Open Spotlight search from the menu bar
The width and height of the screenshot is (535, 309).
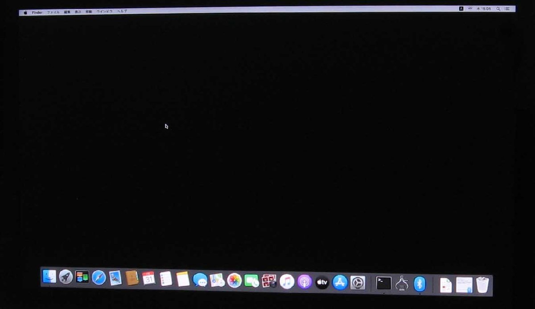point(499,8)
